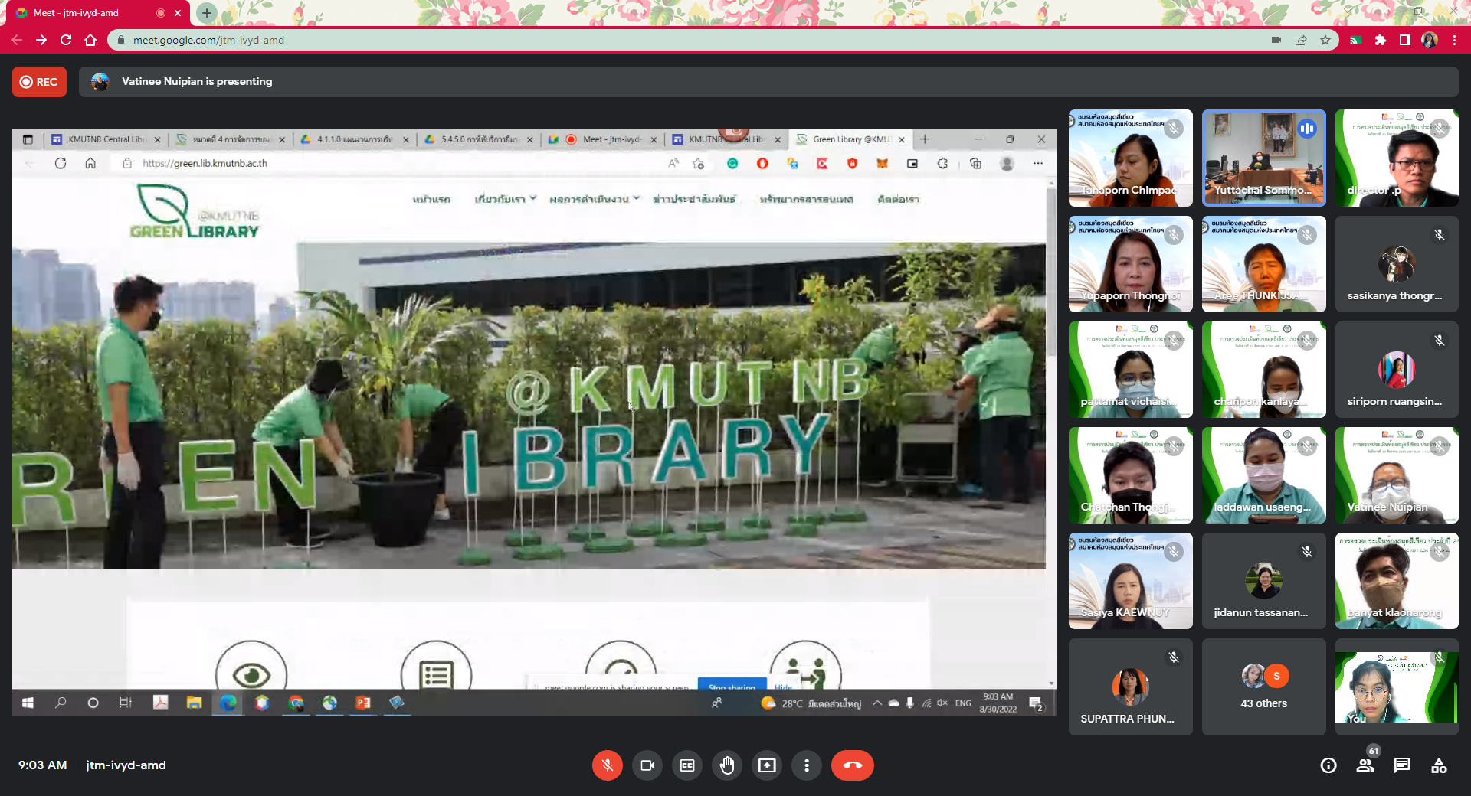Viewport: 1471px width, 796px height.
Task: Open Windows Start in shared screen taskbar
Action: [28, 703]
